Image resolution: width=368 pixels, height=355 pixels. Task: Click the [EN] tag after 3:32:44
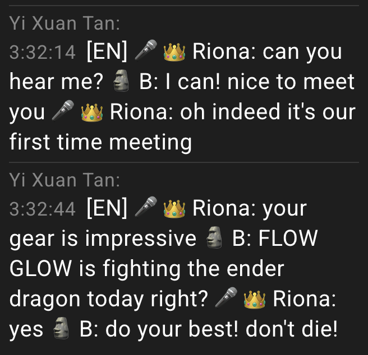point(107,208)
